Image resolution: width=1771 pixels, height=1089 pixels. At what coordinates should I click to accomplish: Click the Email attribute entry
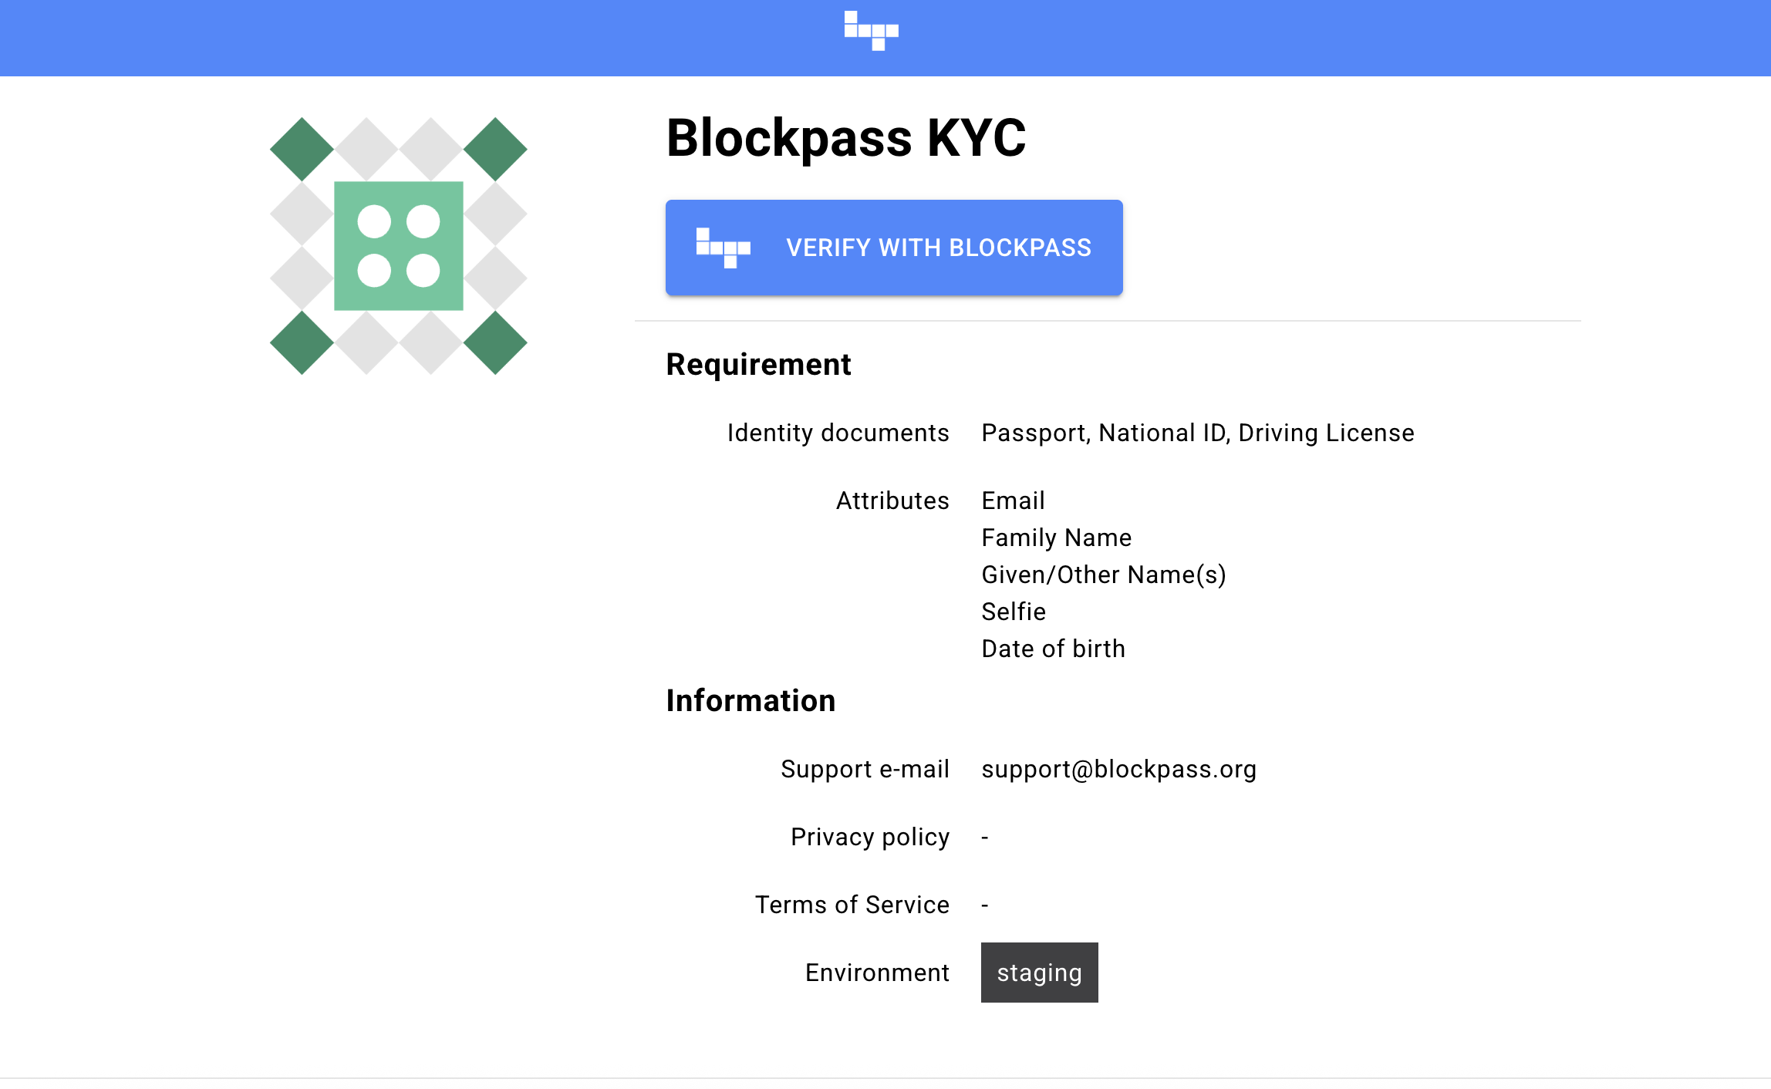pos(1013,501)
